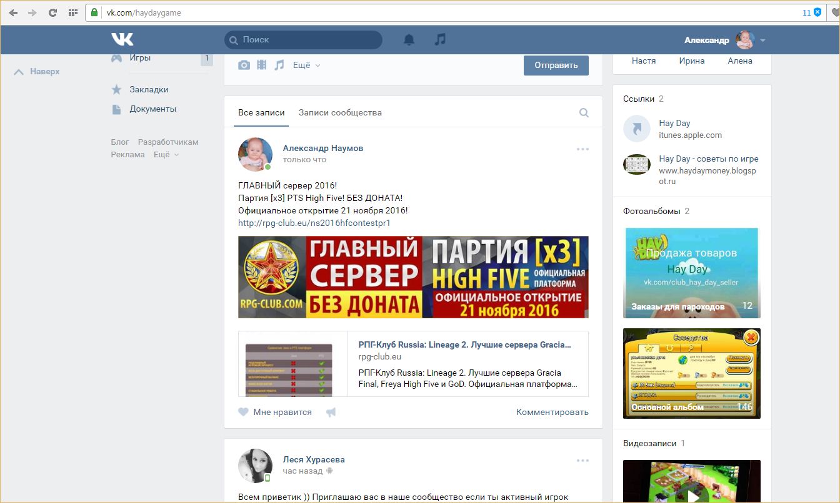This screenshot has height=503, width=840.
Task: Open the Основной альбом thumbnail
Action: (692, 373)
